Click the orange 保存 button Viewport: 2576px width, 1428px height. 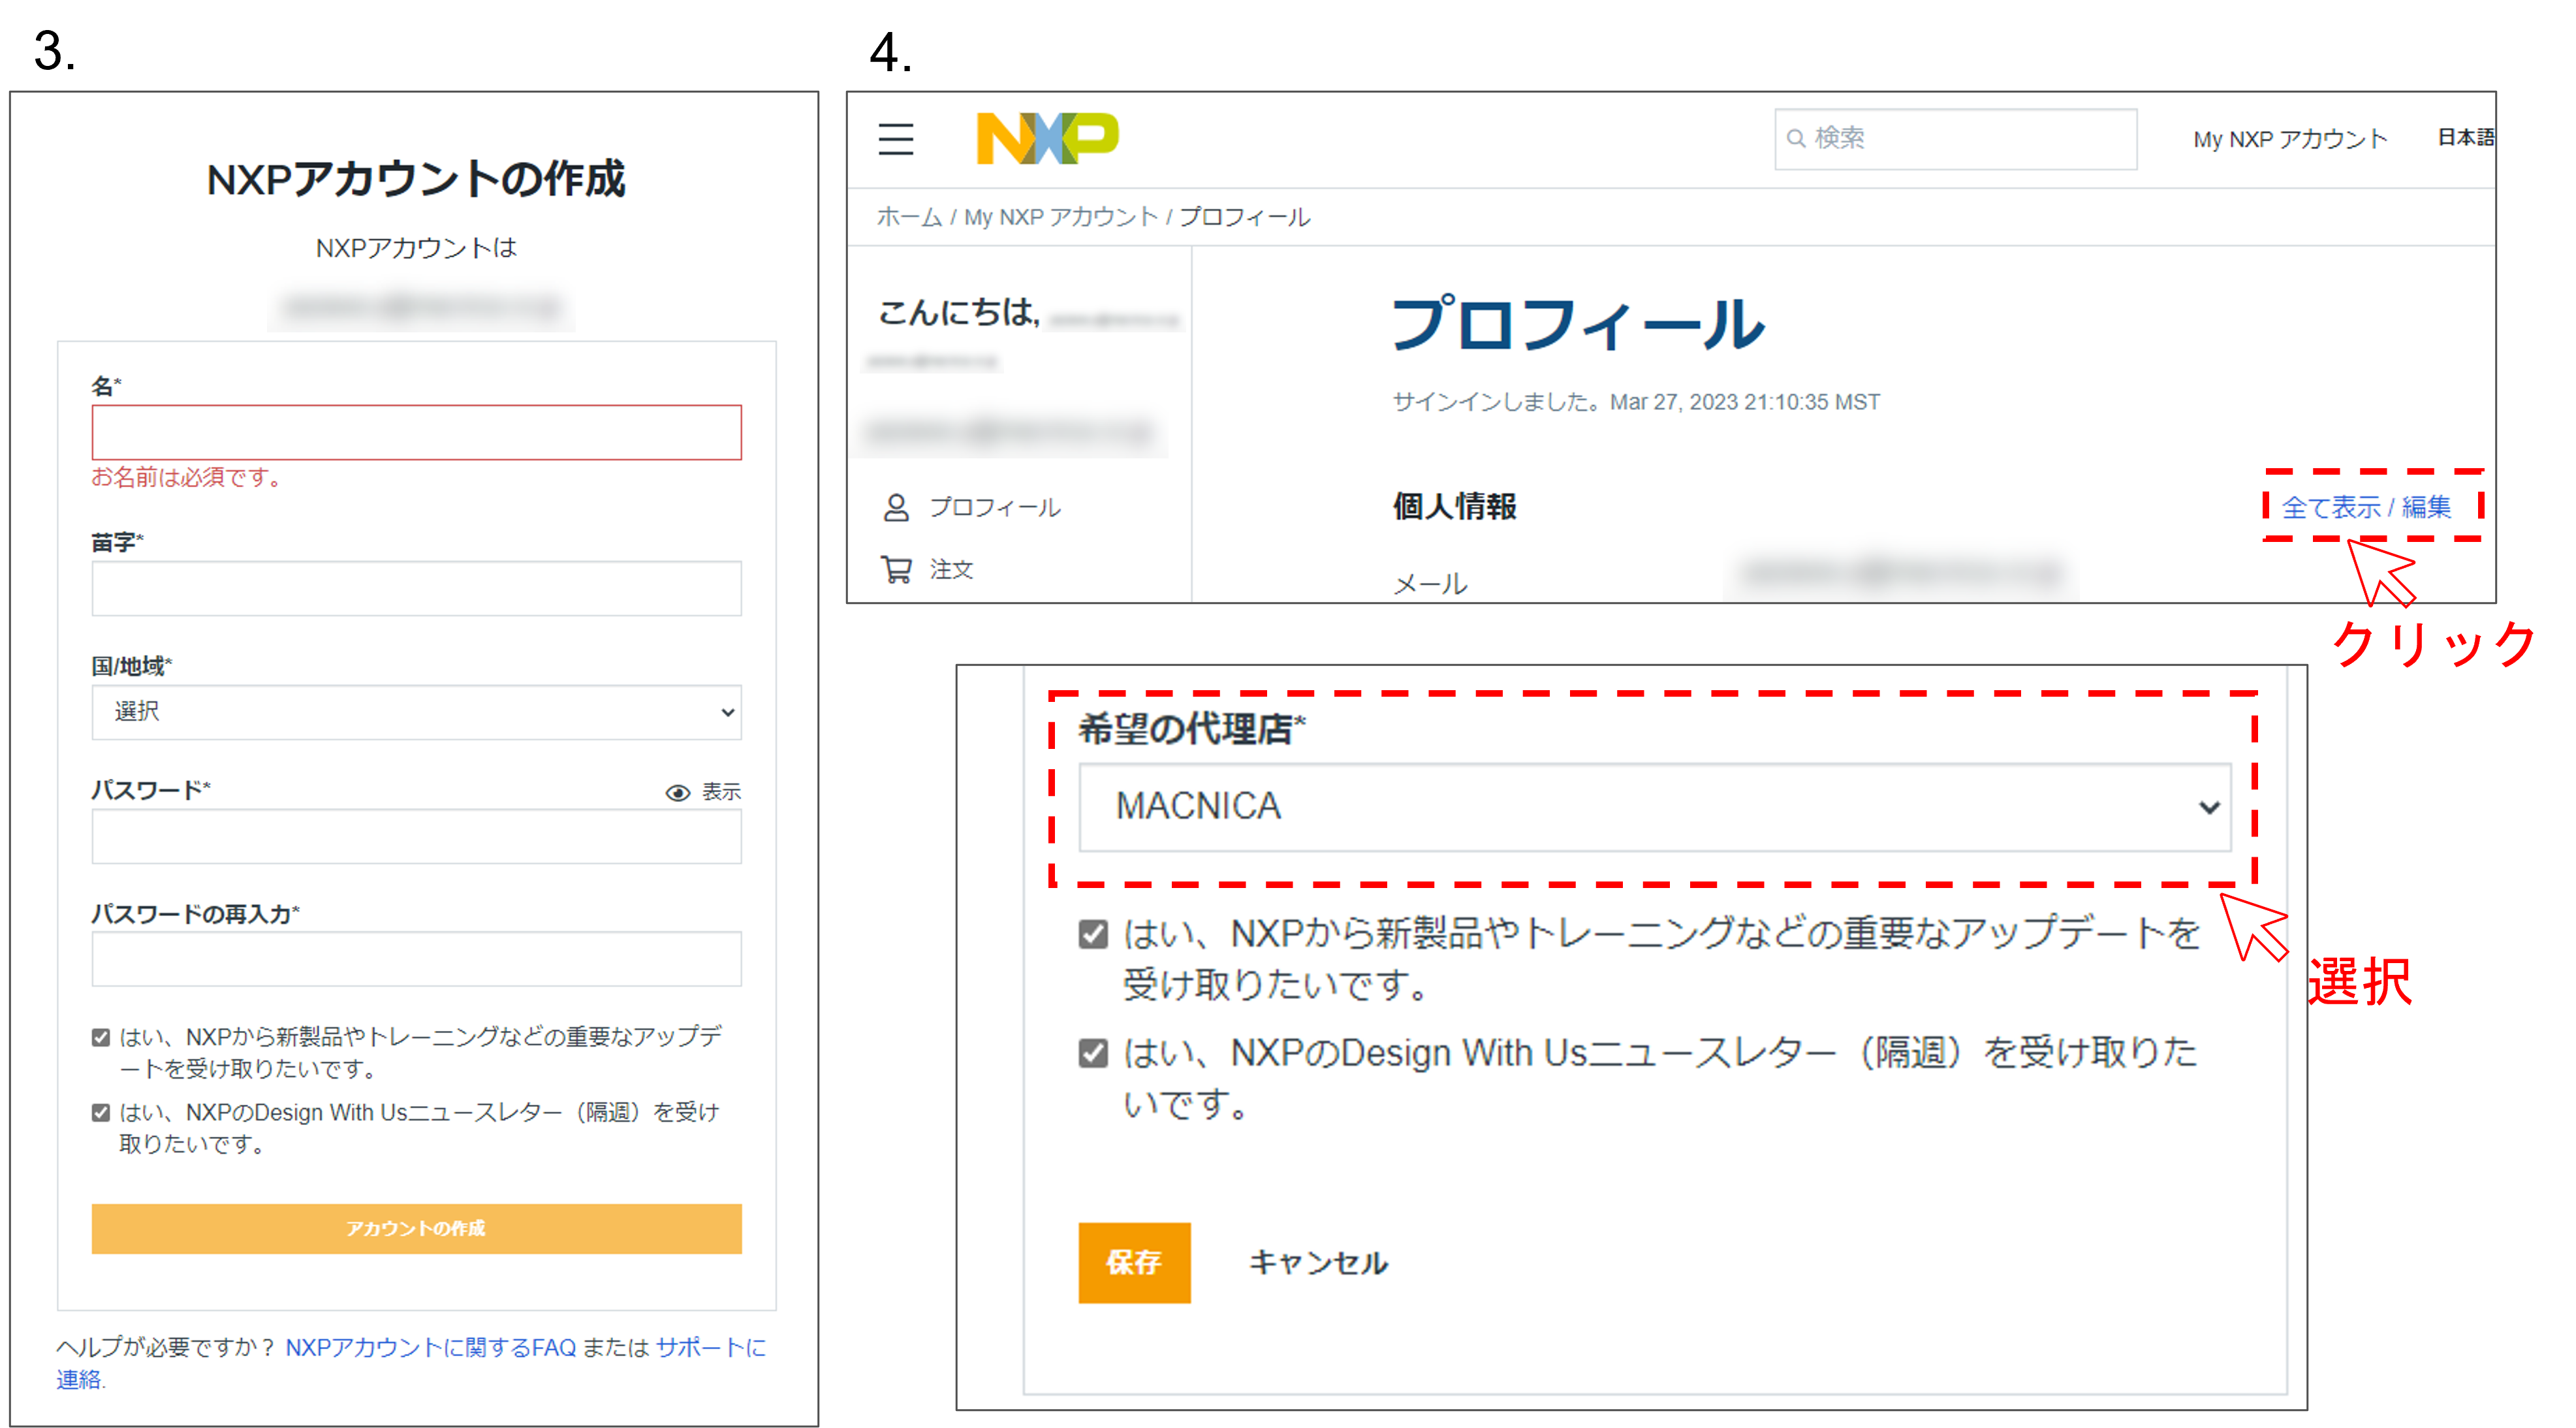1134,1263
